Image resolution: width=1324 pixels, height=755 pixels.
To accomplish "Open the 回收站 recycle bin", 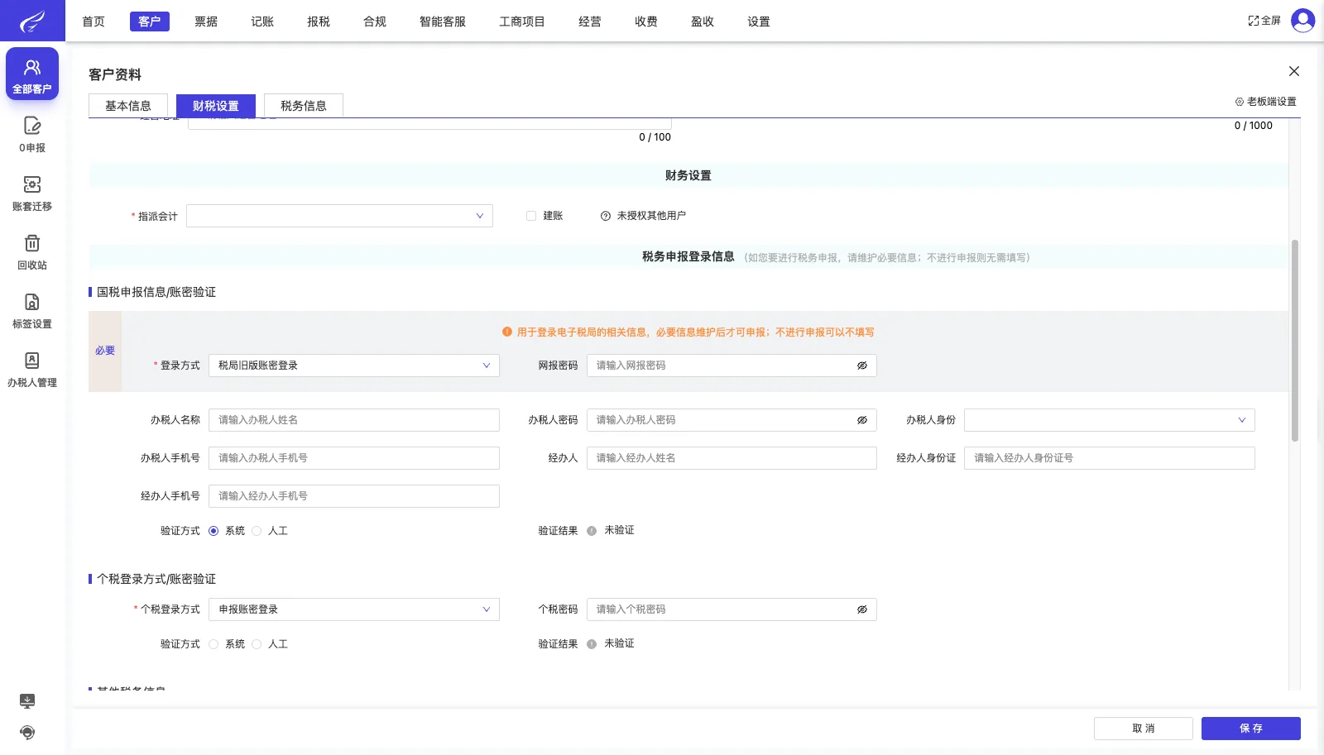I will 32,252.
